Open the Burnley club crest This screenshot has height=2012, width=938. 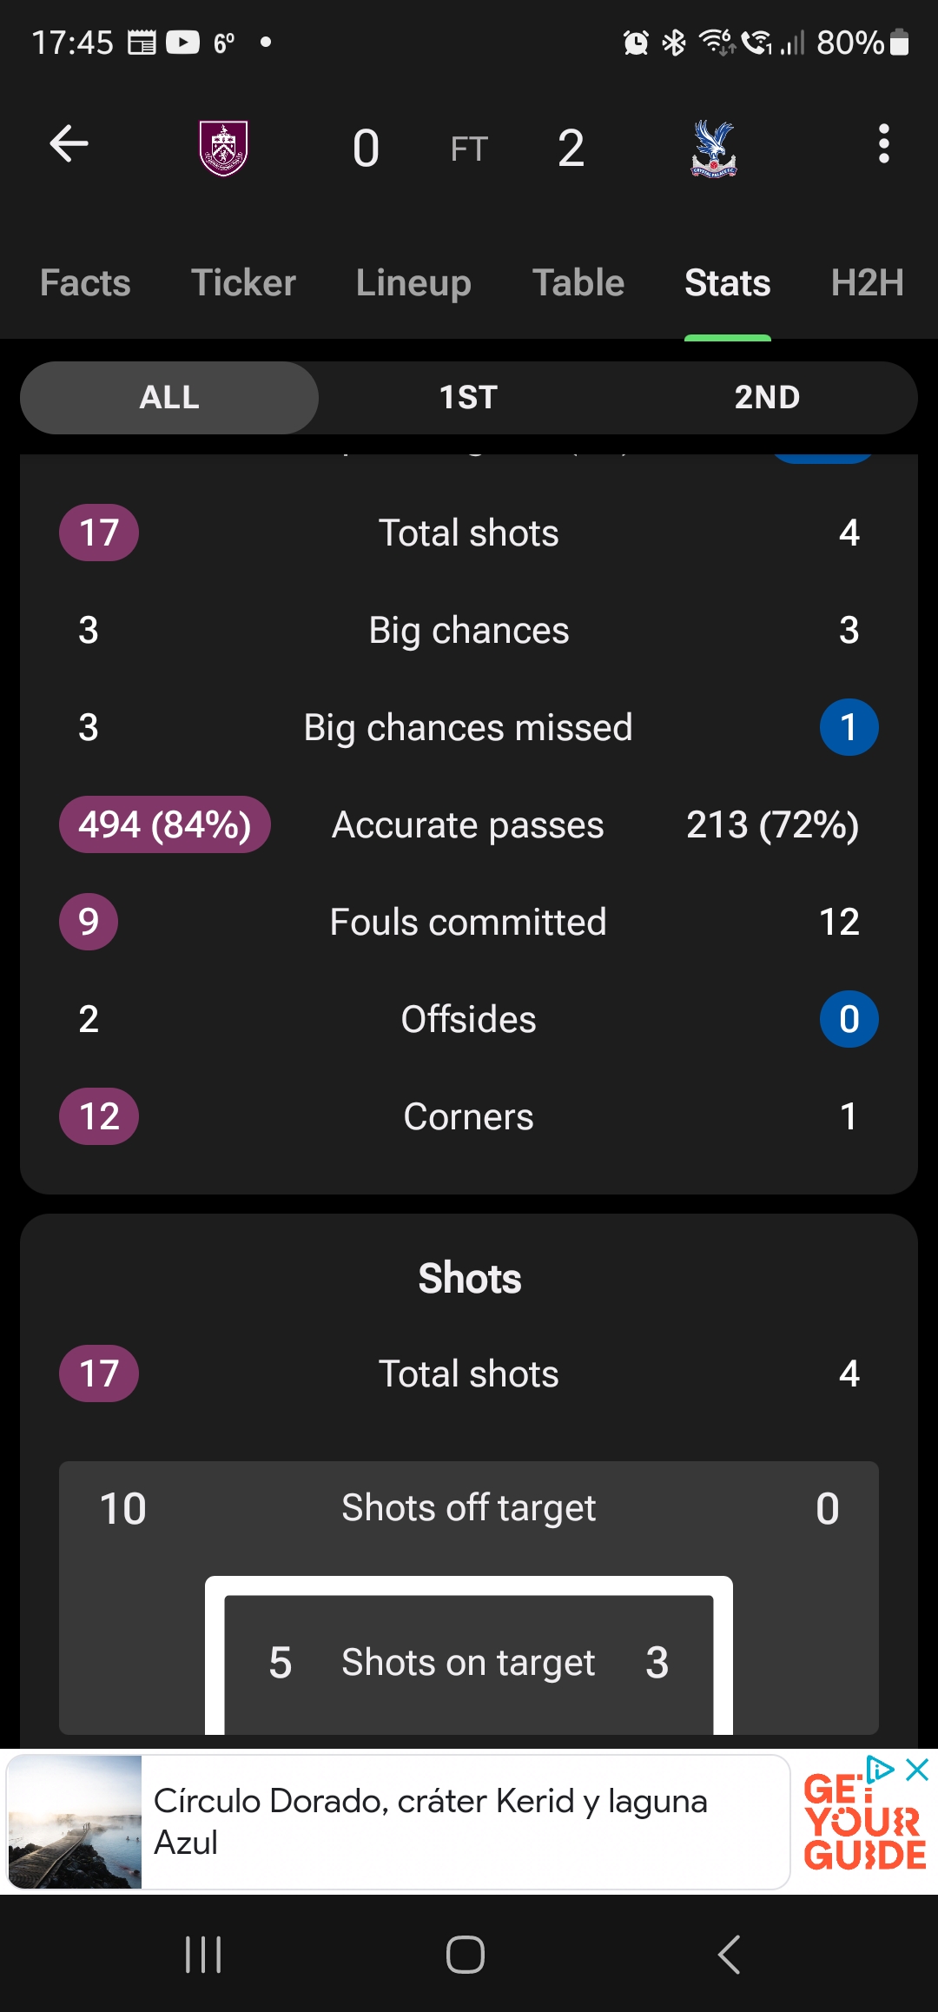point(224,148)
